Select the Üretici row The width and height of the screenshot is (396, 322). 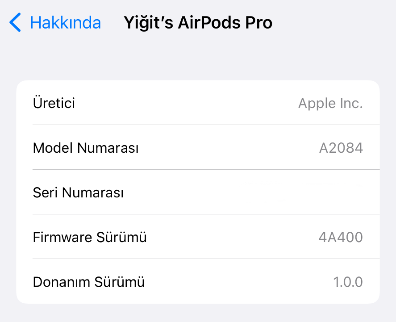(198, 103)
